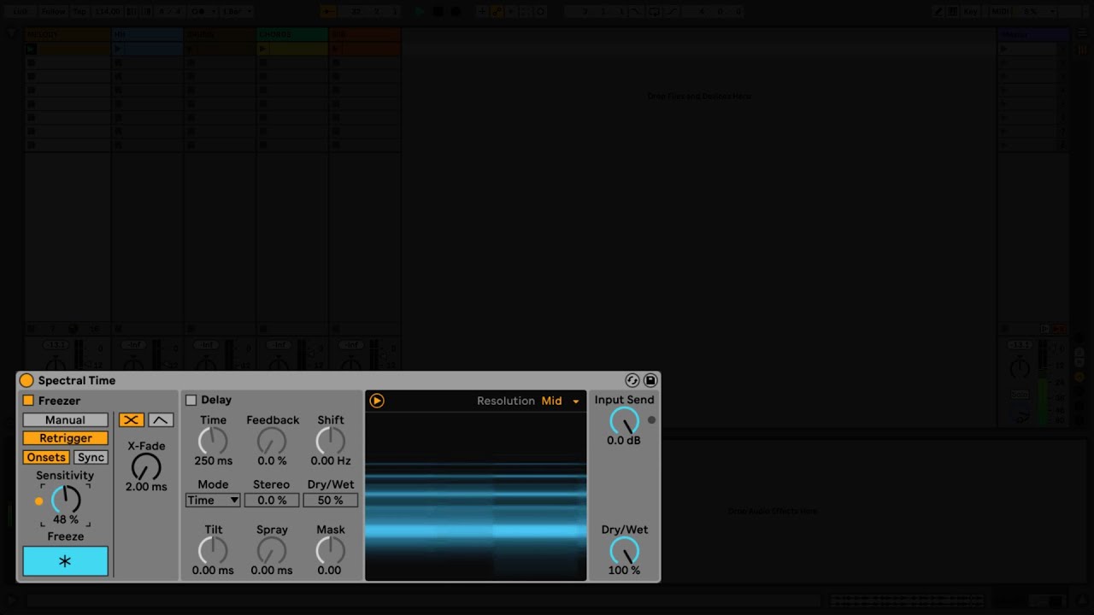Click the MIDI map mode button
The height and width of the screenshot is (615, 1094).
click(x=1000, y=11)
